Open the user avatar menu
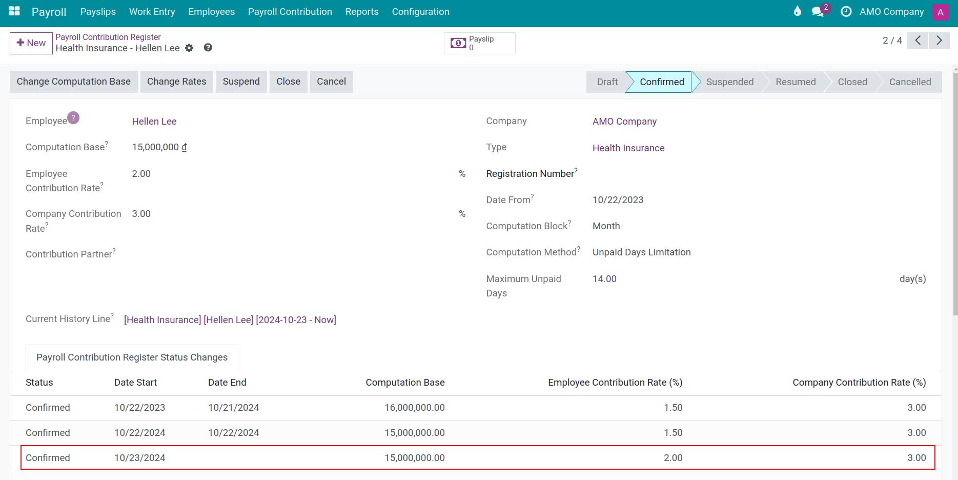Screen dimensions: 958x480 [941, 11]
